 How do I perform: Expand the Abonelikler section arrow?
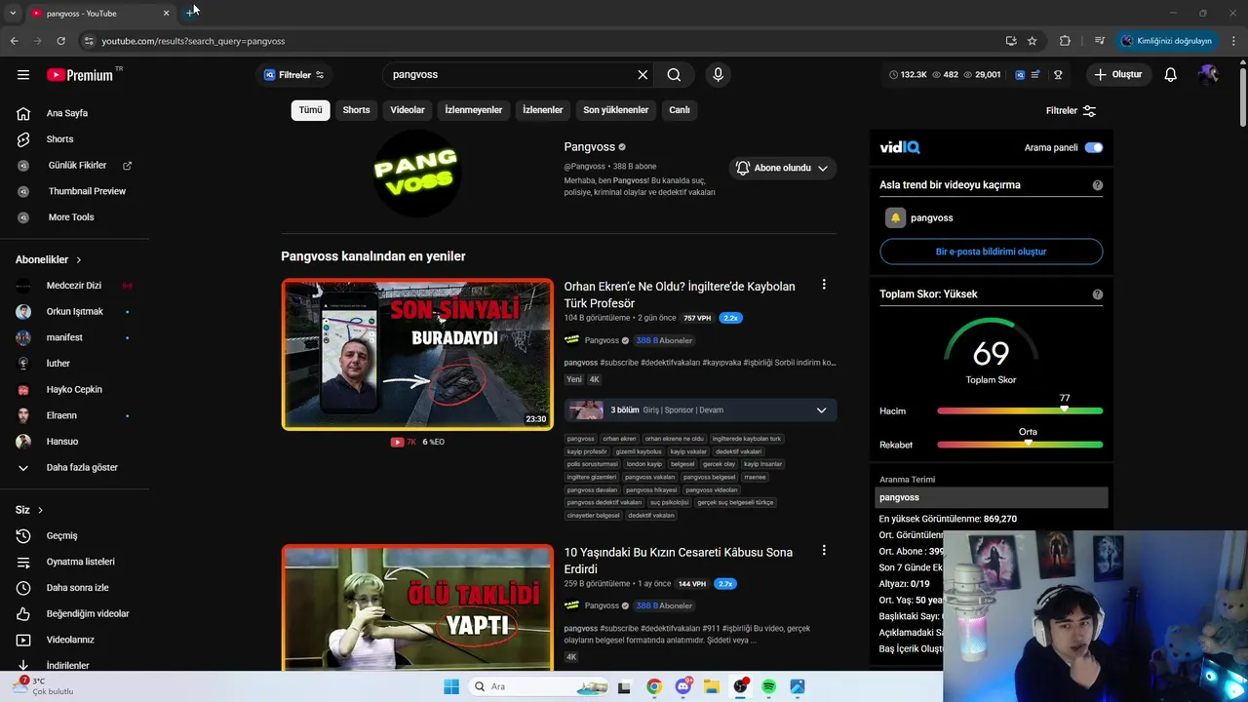click(x=79, y=260)
